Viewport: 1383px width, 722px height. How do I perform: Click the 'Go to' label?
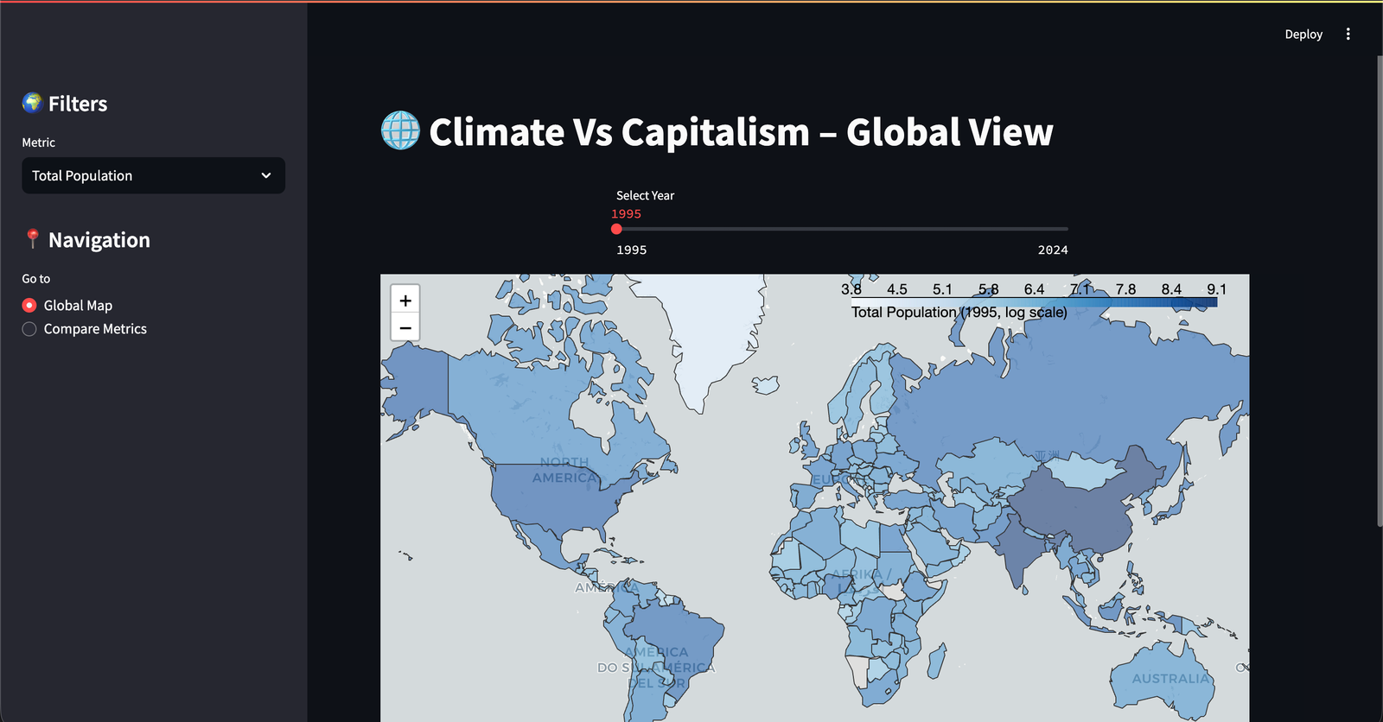tap(36, 279)
